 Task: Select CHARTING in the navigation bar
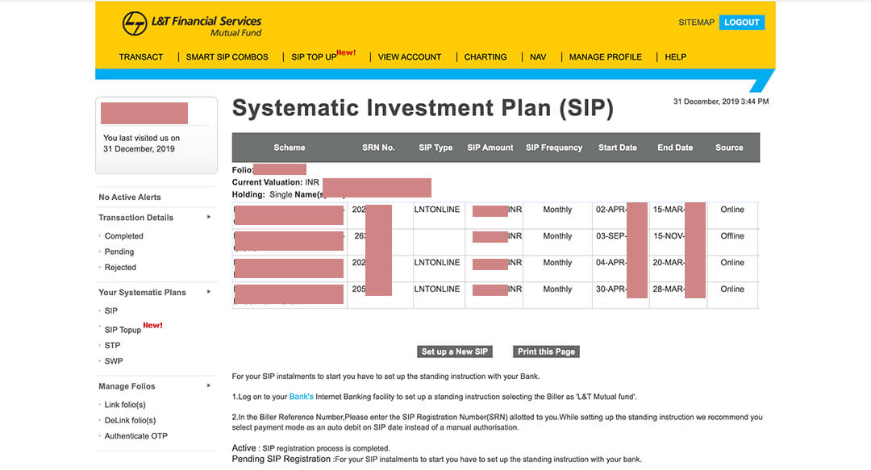[x=486, y=57]
